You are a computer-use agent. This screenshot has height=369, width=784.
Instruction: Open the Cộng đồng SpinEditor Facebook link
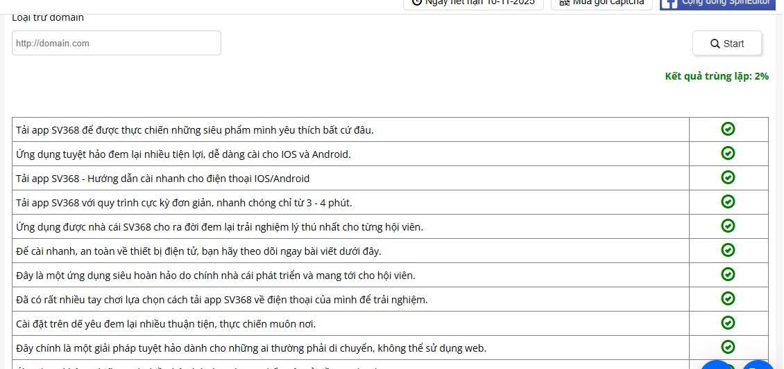718,4
